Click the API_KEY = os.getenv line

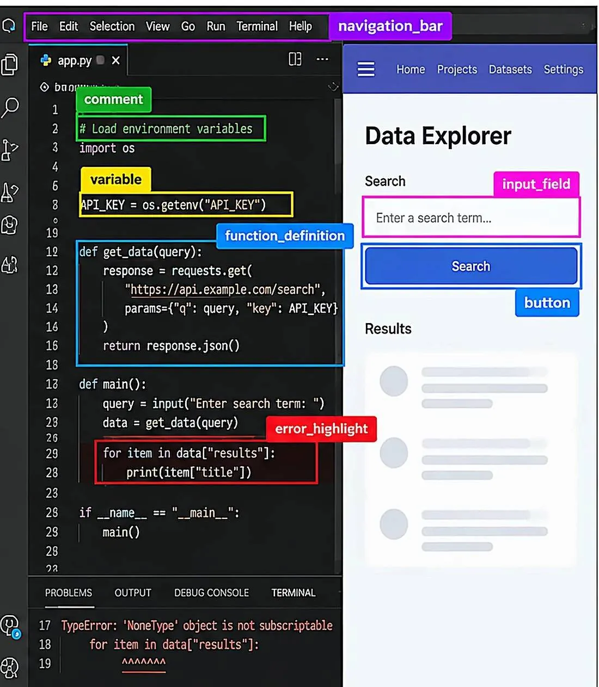[x=173, y=205]
